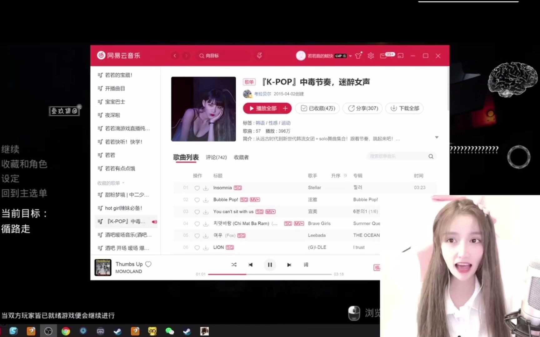Like the song LION with heart icon

click(197, 247)
